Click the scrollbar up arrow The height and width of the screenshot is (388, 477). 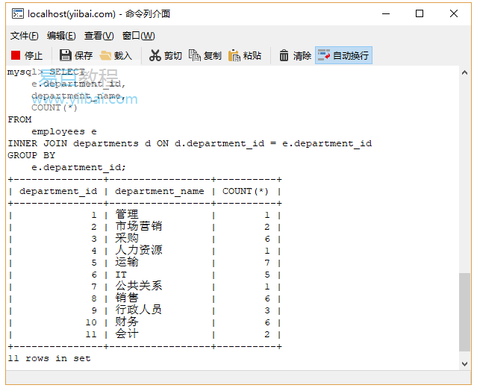point(464,72)
